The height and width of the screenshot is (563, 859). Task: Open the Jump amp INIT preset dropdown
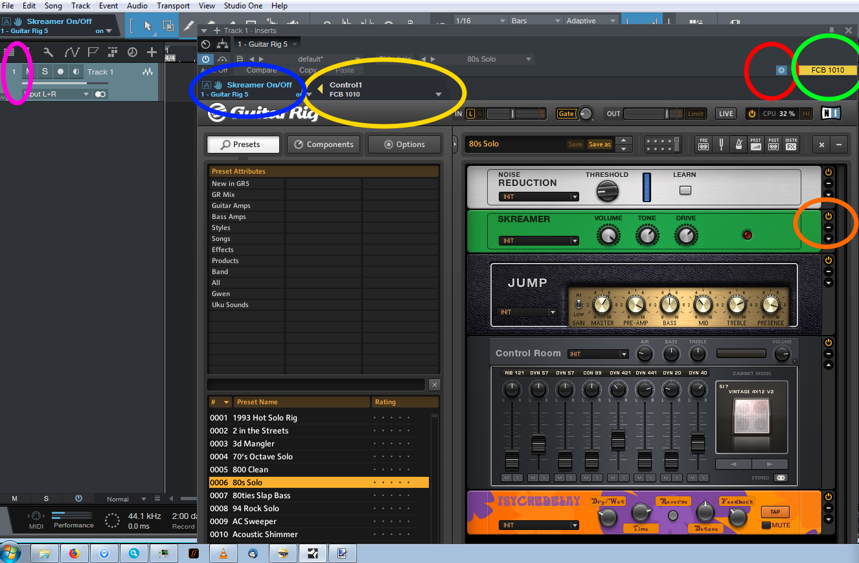527,312
